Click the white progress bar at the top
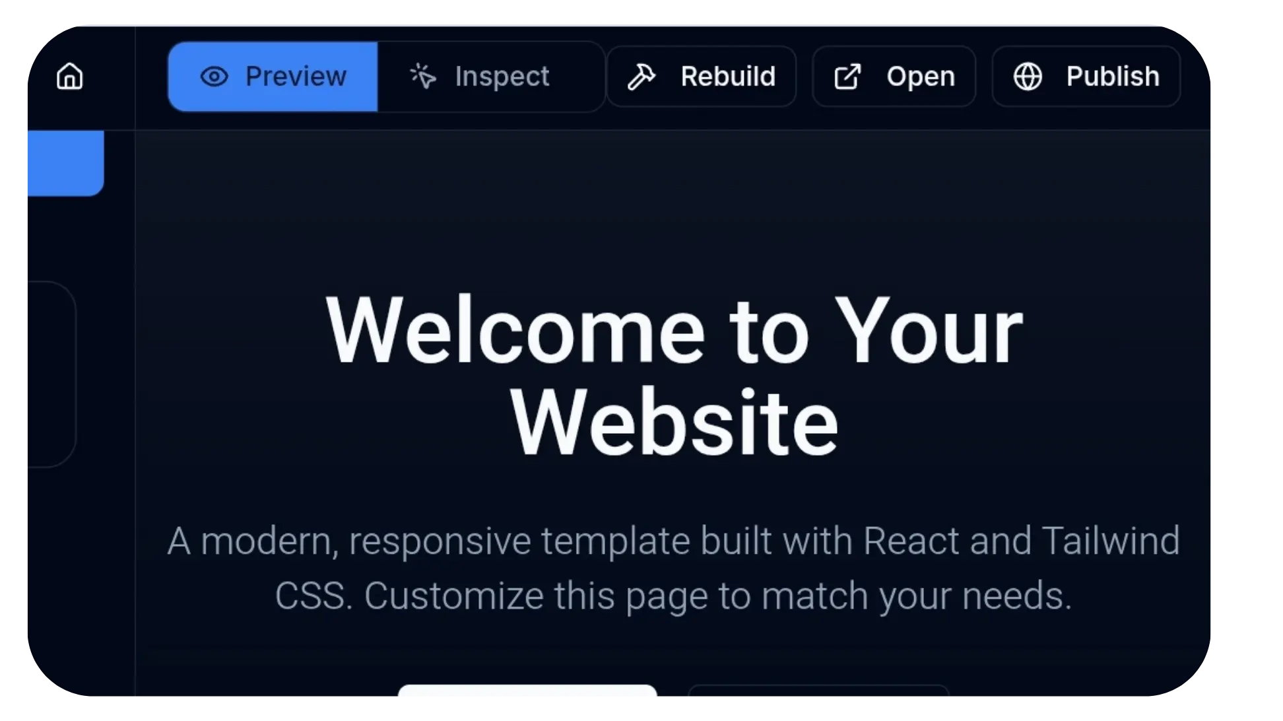Viewport: 1283px width, 721px height. click(619, 24)
